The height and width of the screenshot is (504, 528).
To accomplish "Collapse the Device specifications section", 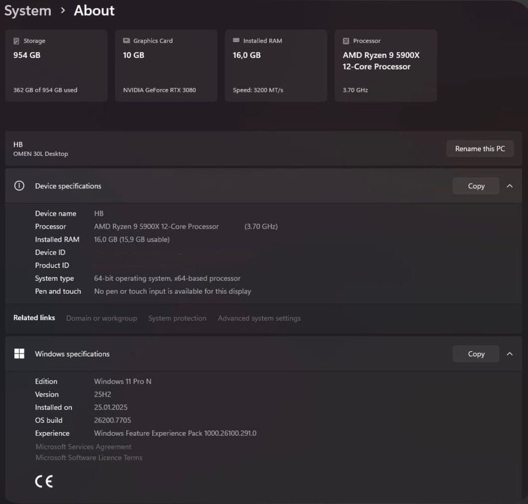I will pyautogui.click(x=509, y=186).
